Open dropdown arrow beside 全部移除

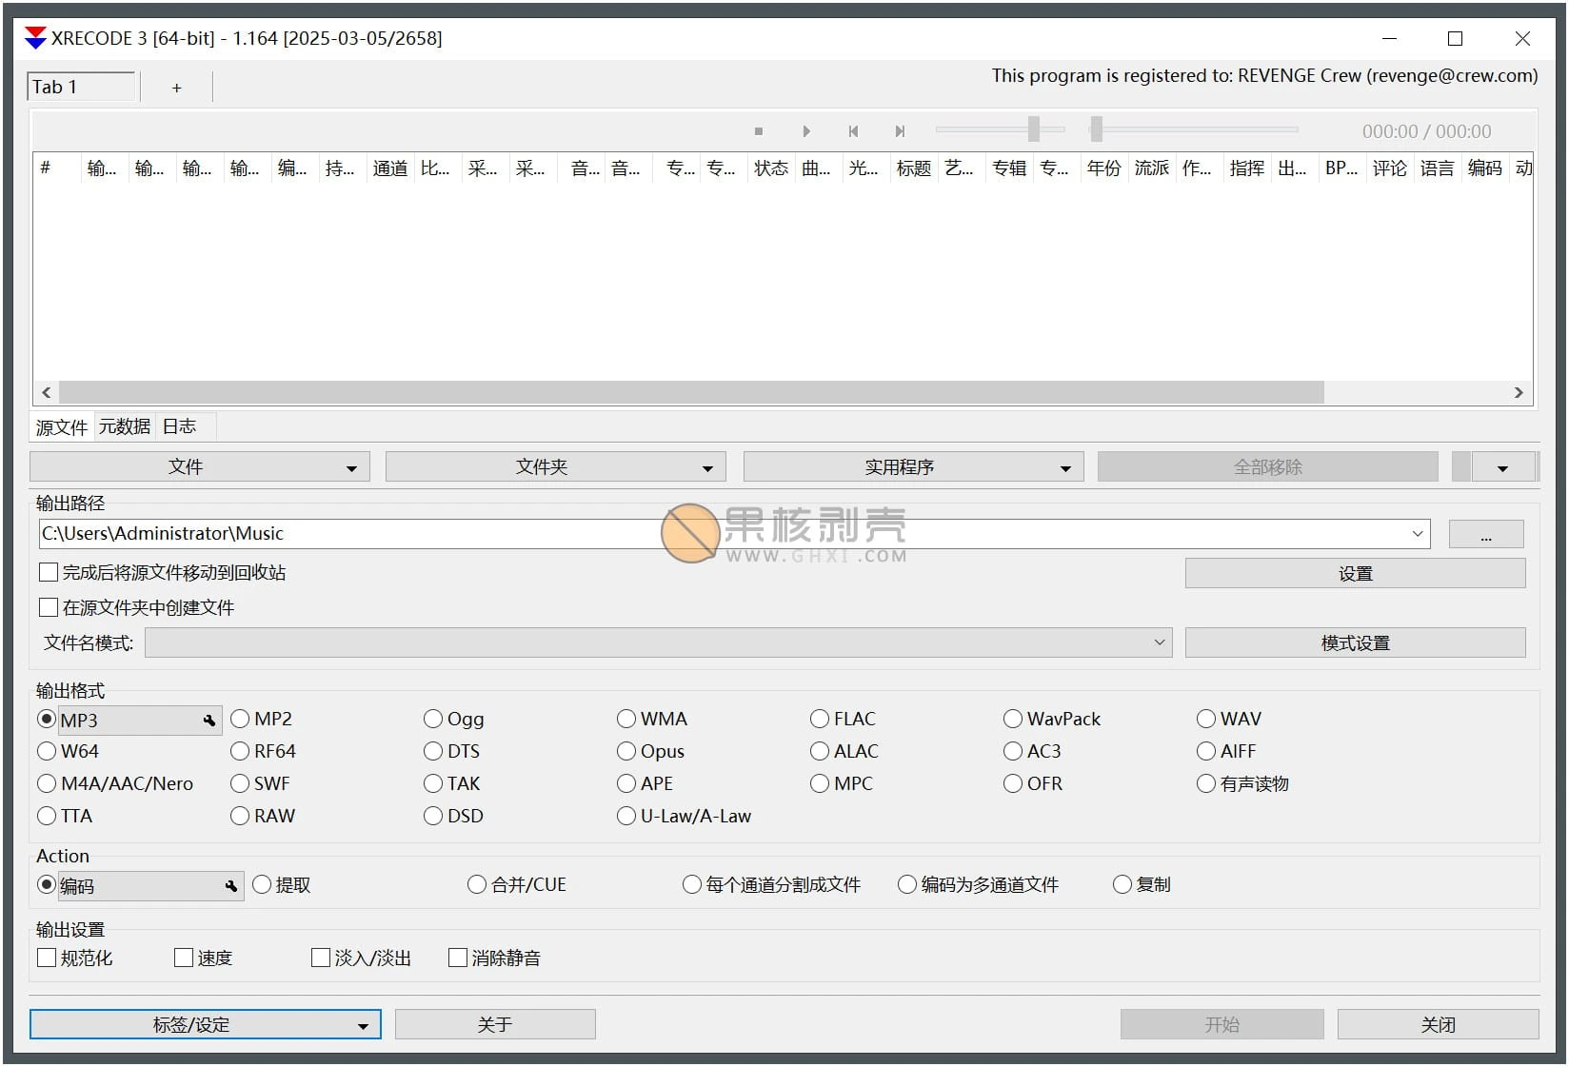tap(1502, 466)
